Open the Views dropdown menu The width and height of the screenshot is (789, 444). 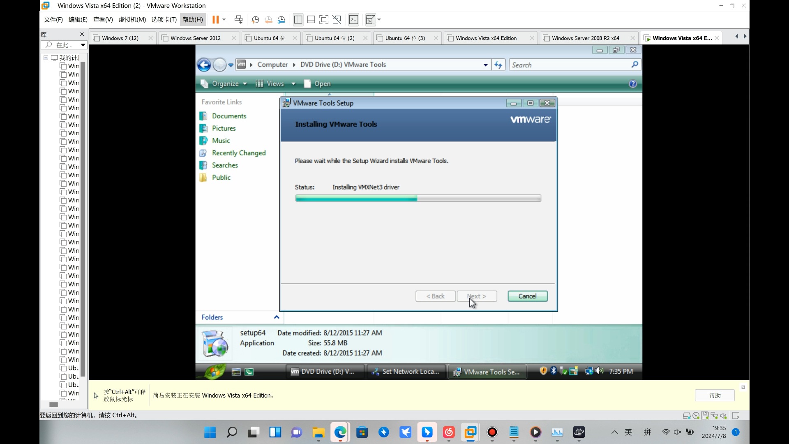pyautogui.click(x=275, y=83)
